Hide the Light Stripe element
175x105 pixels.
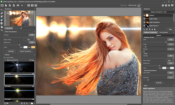coord(144,19)
